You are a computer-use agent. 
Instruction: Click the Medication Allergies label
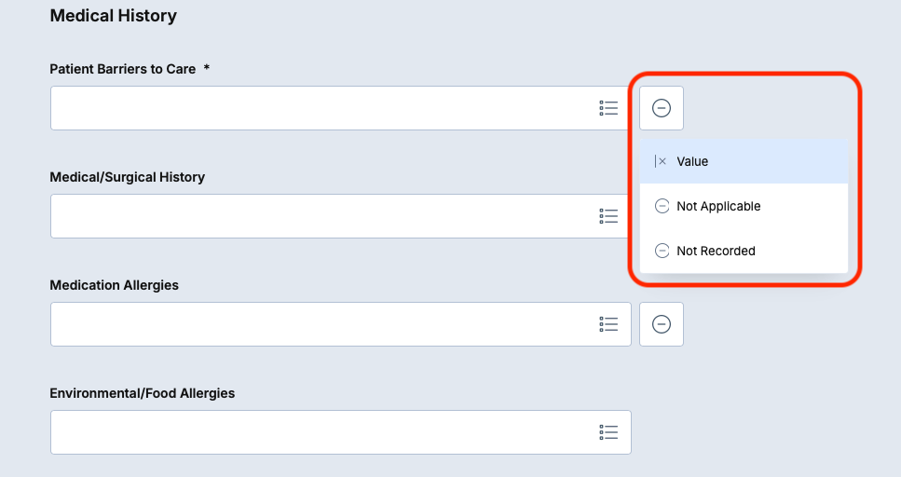(114, 285)
